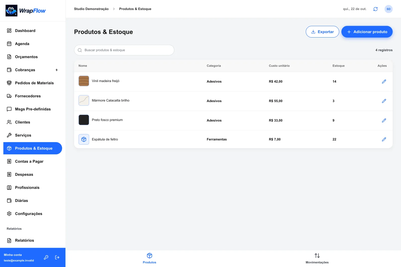Click the Buscar produtos & estoque search field

(124, 50)
